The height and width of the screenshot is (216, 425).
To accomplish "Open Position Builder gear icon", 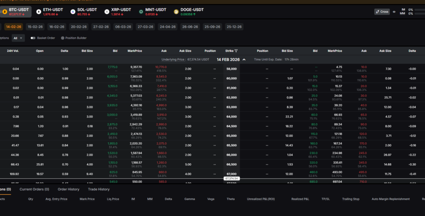I will point(63,38).
